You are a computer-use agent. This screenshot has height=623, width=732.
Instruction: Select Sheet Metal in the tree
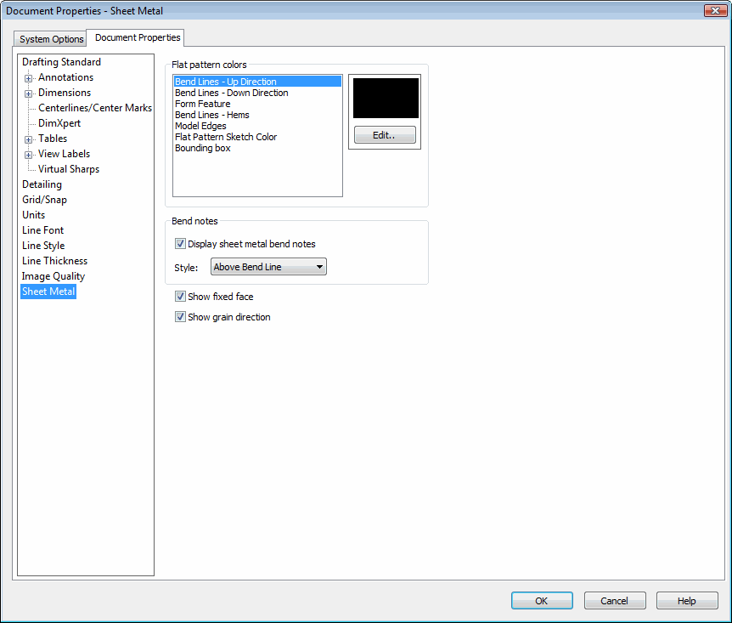pos(48,292)
